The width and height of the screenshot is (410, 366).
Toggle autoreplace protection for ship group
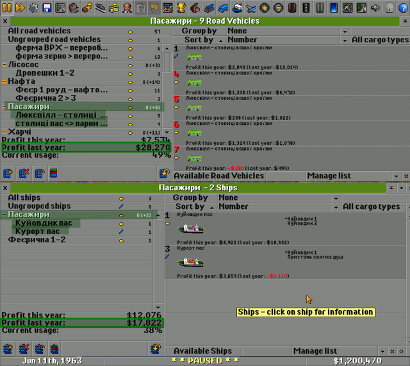(x=156, y=349)
